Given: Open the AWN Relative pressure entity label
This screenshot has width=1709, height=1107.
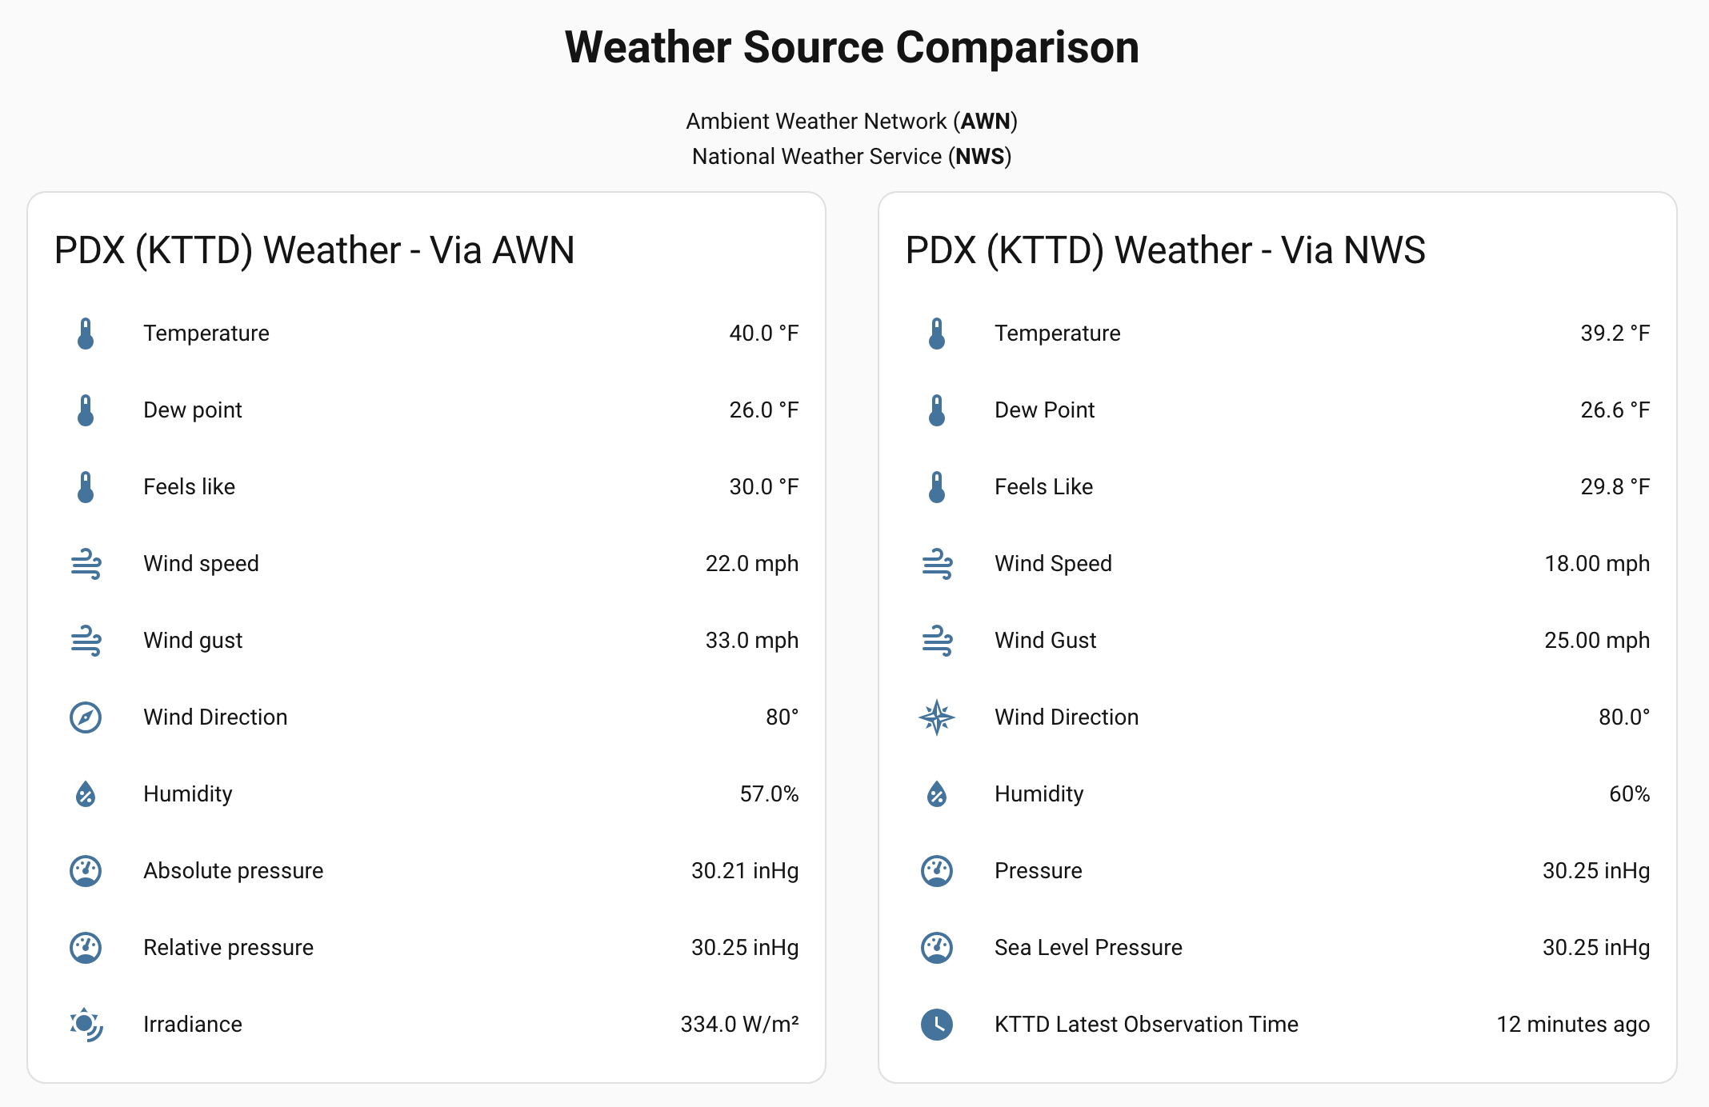Looking at the screenshot, I should tap(228, 948).
